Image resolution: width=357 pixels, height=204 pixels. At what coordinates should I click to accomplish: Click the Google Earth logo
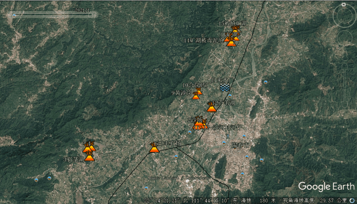[x=326, y=186]
